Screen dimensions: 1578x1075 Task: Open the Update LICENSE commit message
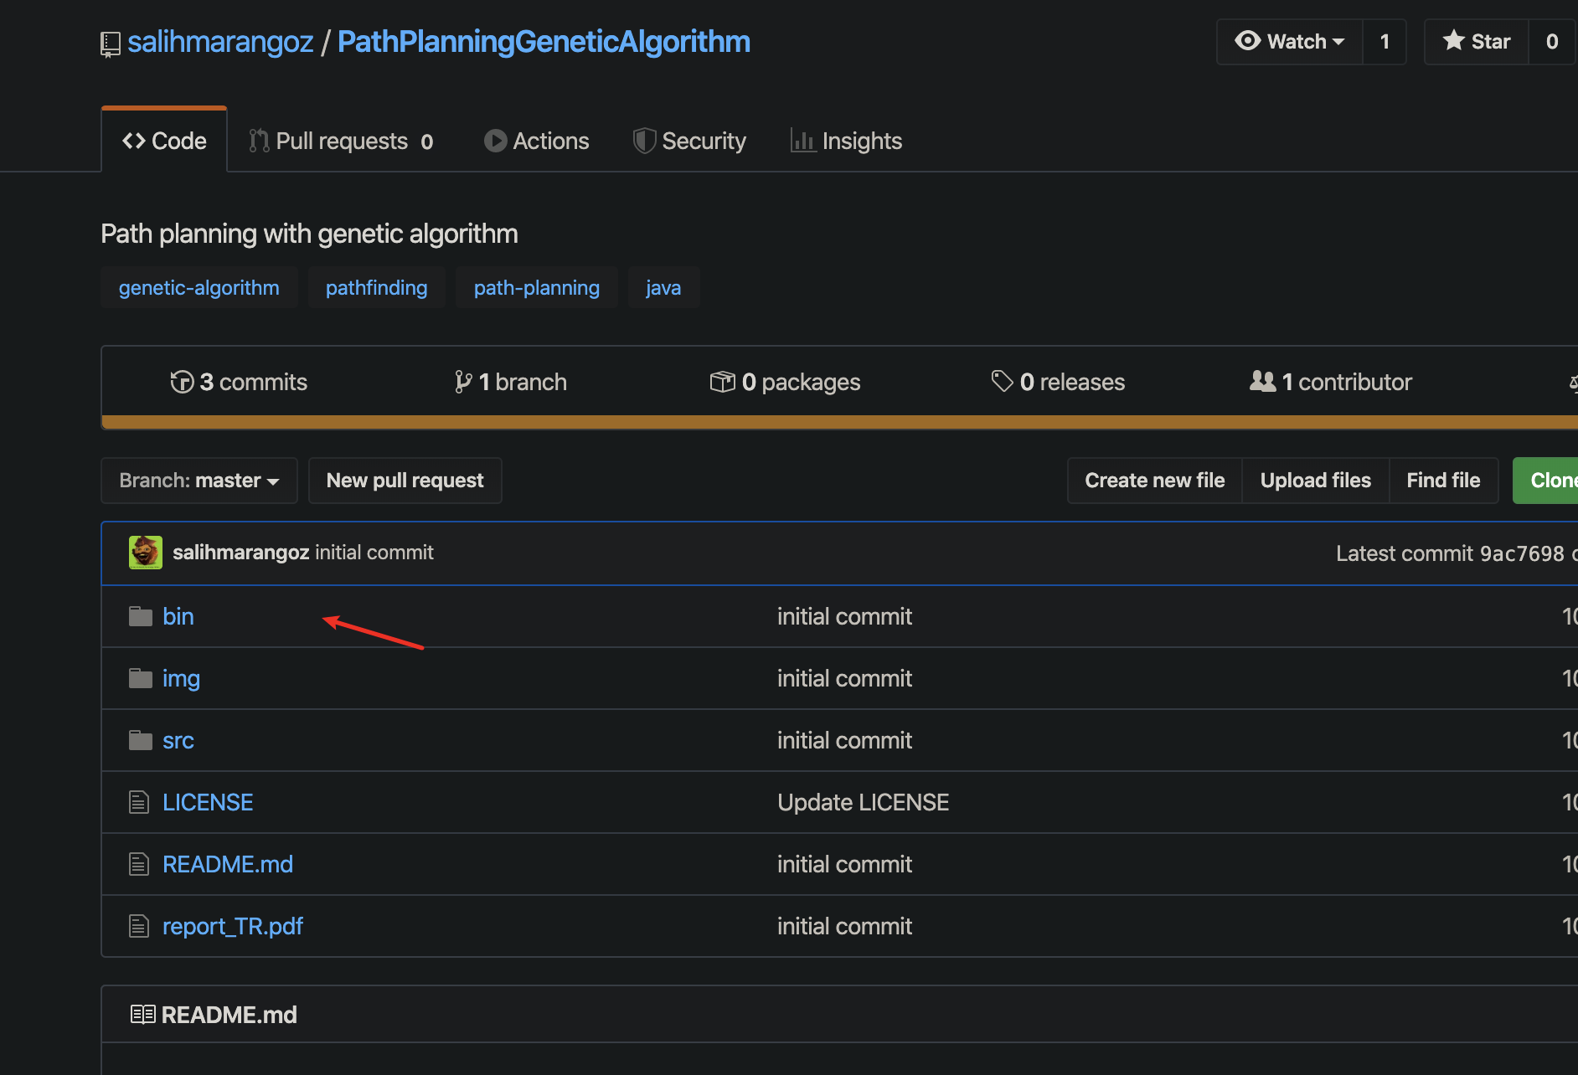(863, 802)
